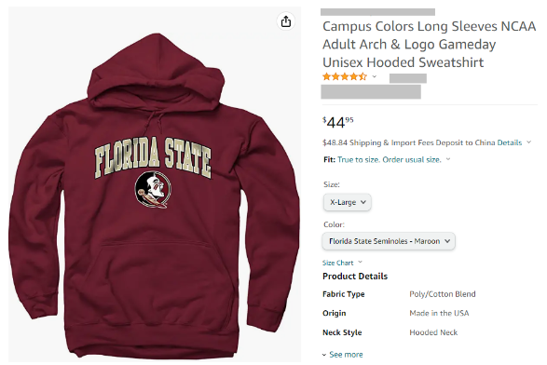The width and height of the screenshot is (547, 365).
Task: Click the True to size fit link
Action: (390, 159)
